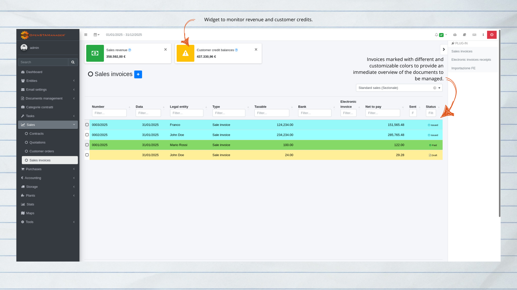Click the green Sales revenue money icon
This screenshot has width=517, height=290.
pos(95,53)
